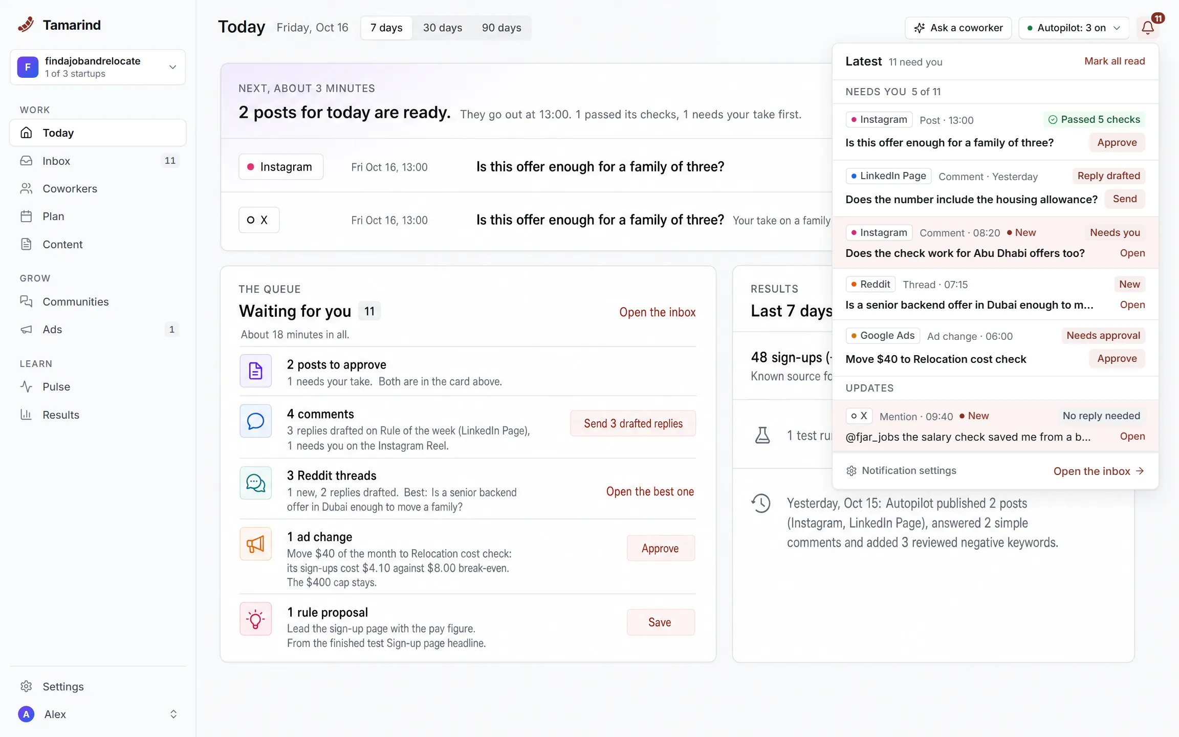Click the gear icon in Notification settings
Viewport: 1179px width, 737px height.
pos(851,471)
